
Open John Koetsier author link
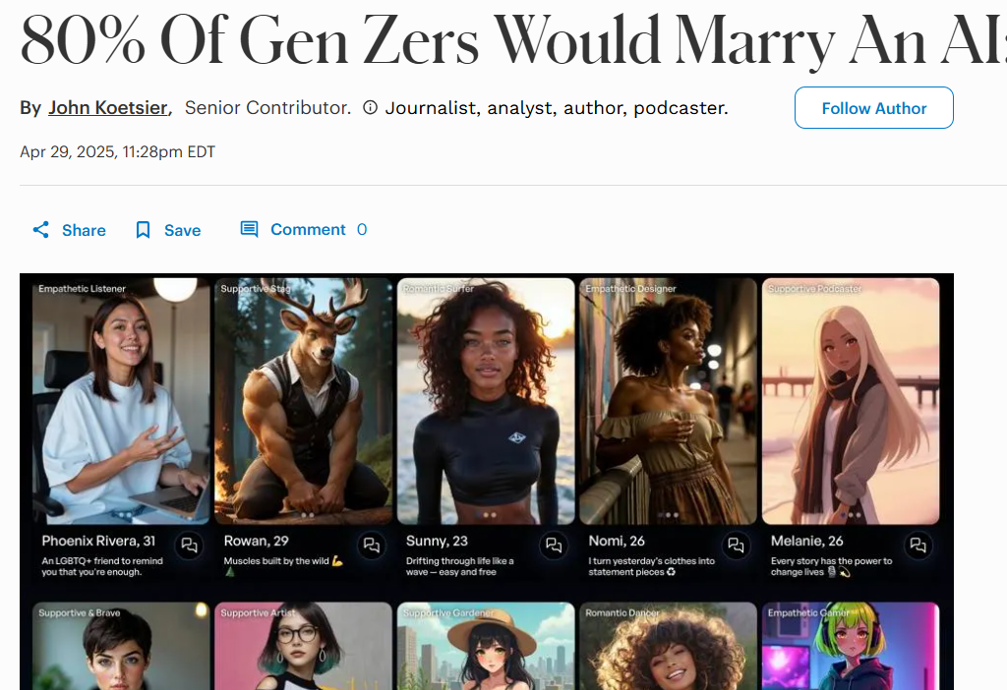click(x=108, y=108)
